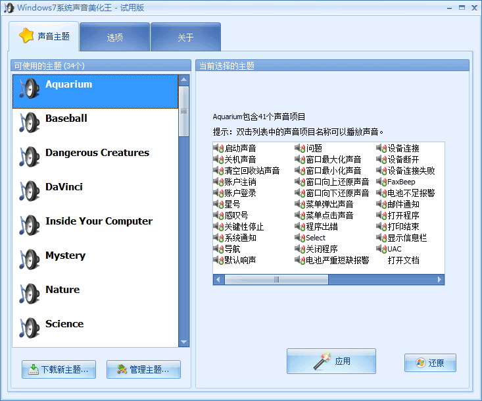
Task: Click the sound list horizontal scroll thumb
Action: (276, 279)
